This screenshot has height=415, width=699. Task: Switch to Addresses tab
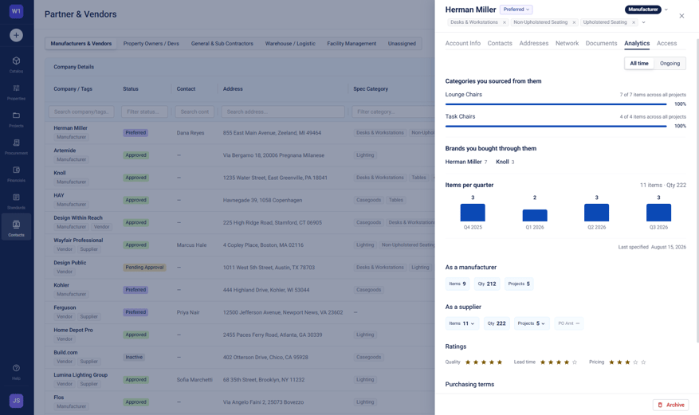tap(533, 43)
